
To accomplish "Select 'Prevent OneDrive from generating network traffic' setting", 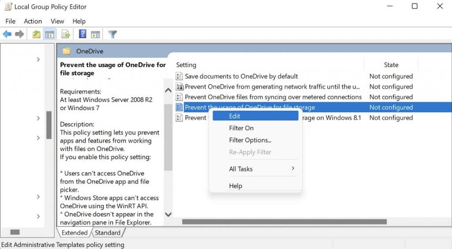I will (x=272, y=87).
